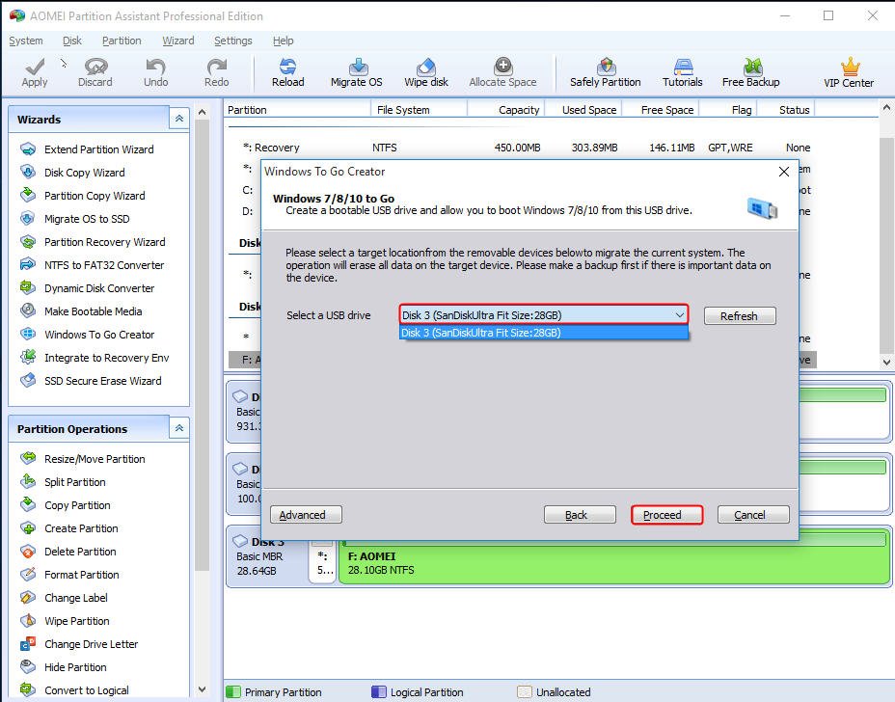
Task: Click the Redo toolbar icon
Action: [x=216, y=72]
